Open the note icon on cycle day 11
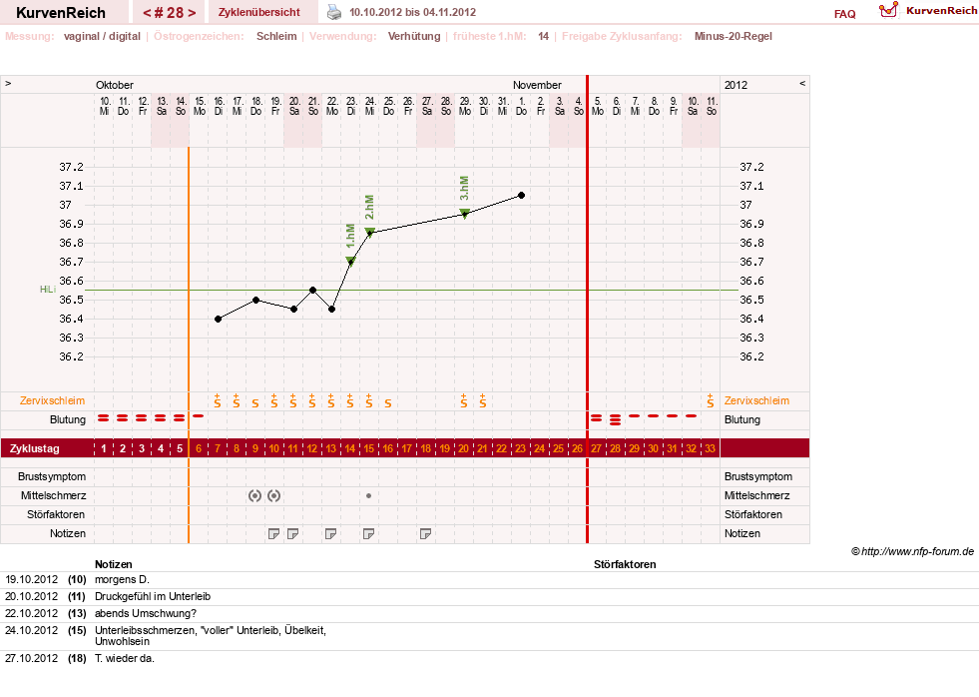 click(x=292, y=533)
